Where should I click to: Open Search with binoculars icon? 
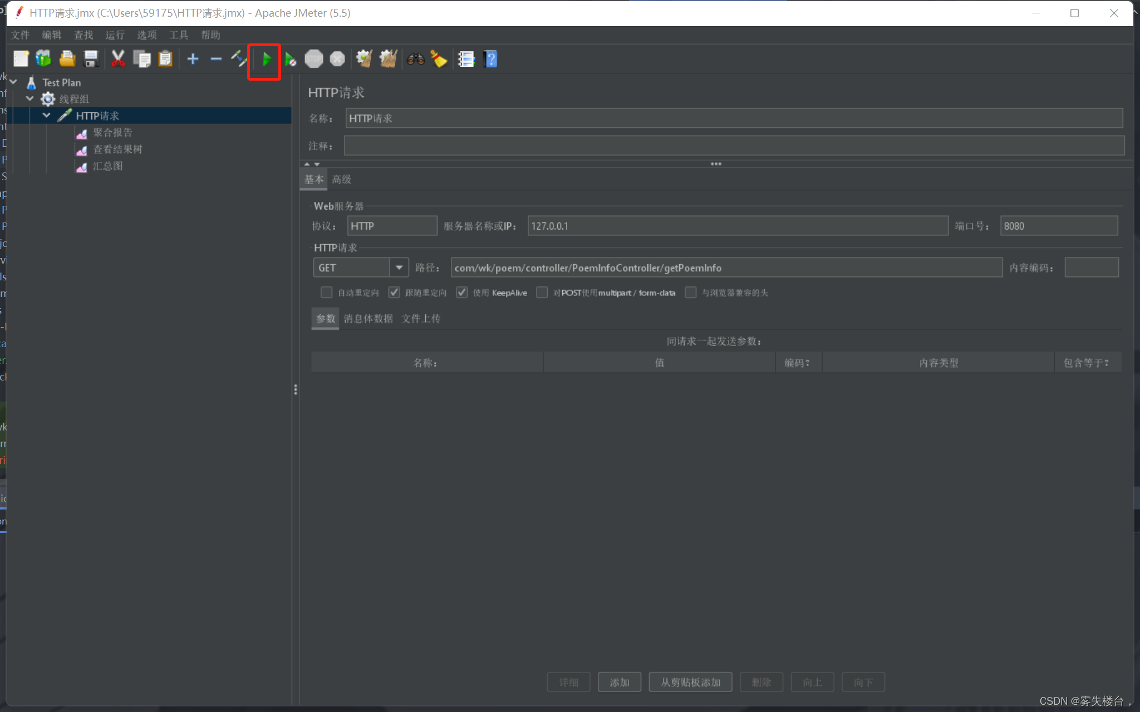tap(415, 58)
